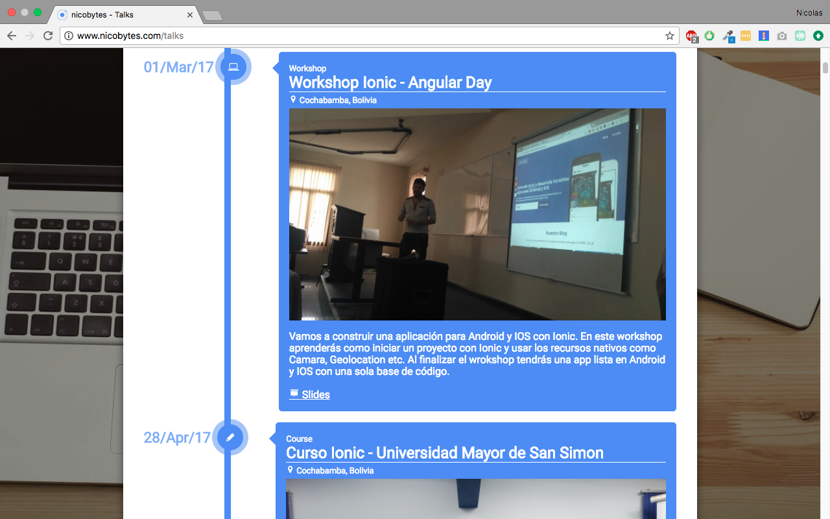Click the browser forward arrow
The image size is (830, 519).
coord(30,36)
